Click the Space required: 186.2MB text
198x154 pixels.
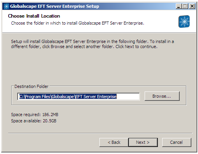[35, 115]
